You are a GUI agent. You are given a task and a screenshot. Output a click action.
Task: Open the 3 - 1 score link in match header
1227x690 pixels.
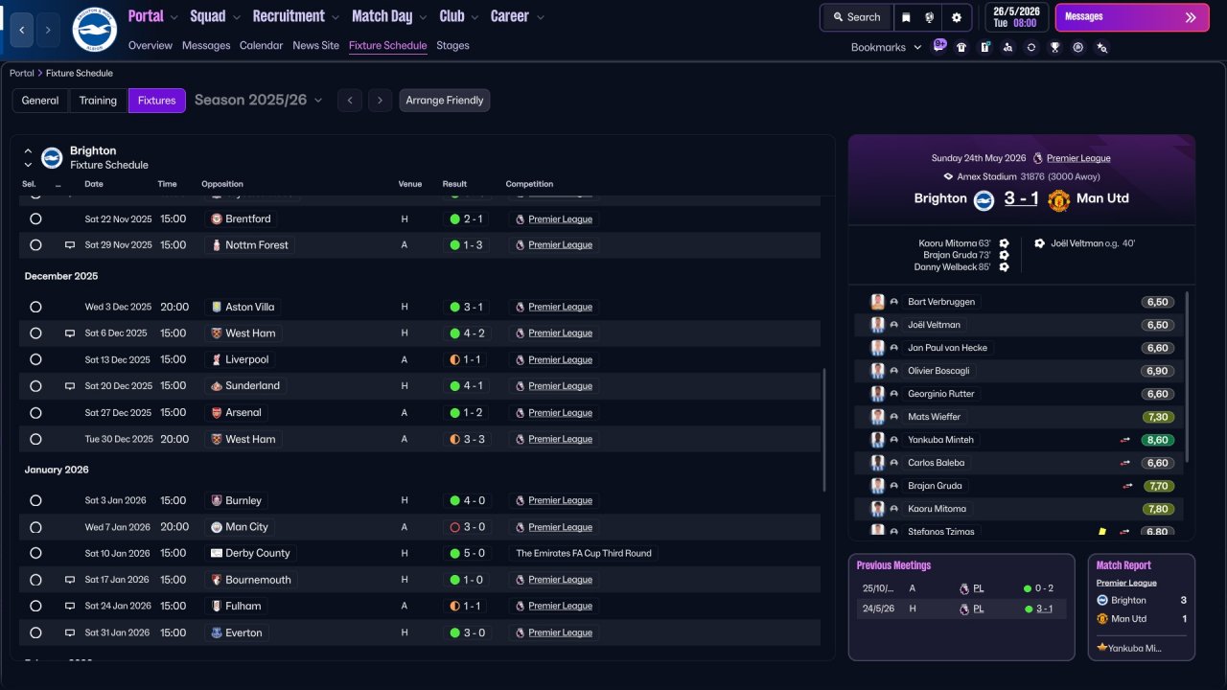[x=1021, y=198]
